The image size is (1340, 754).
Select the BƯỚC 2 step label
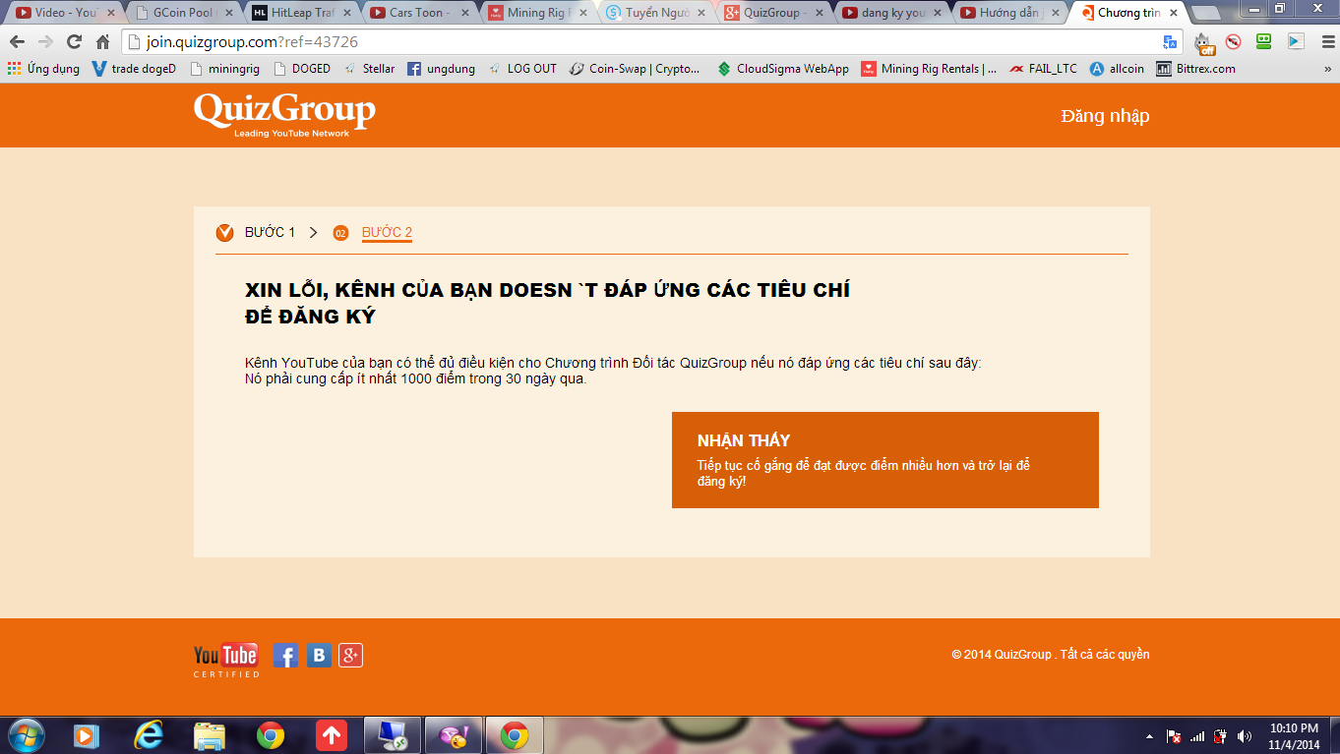(x=387, y=232)
